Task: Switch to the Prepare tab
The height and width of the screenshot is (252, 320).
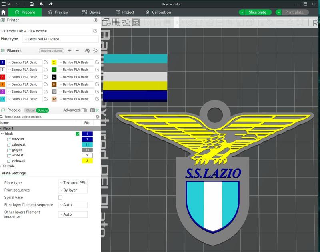Action: (x=25, y=12)
